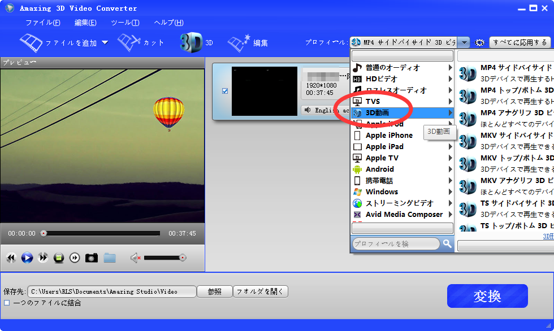
Task: Click the profile search magnifier icon
Action: pos(447,243)
